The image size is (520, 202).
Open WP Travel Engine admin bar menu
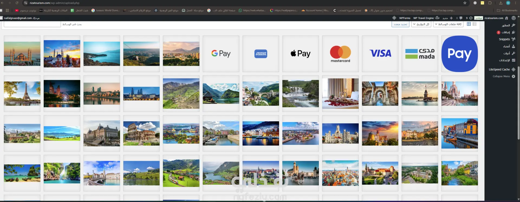(426, 18)
